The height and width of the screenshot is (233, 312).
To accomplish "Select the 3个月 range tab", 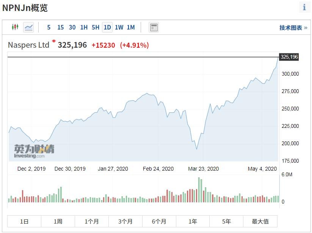I will tap(125, 221).
